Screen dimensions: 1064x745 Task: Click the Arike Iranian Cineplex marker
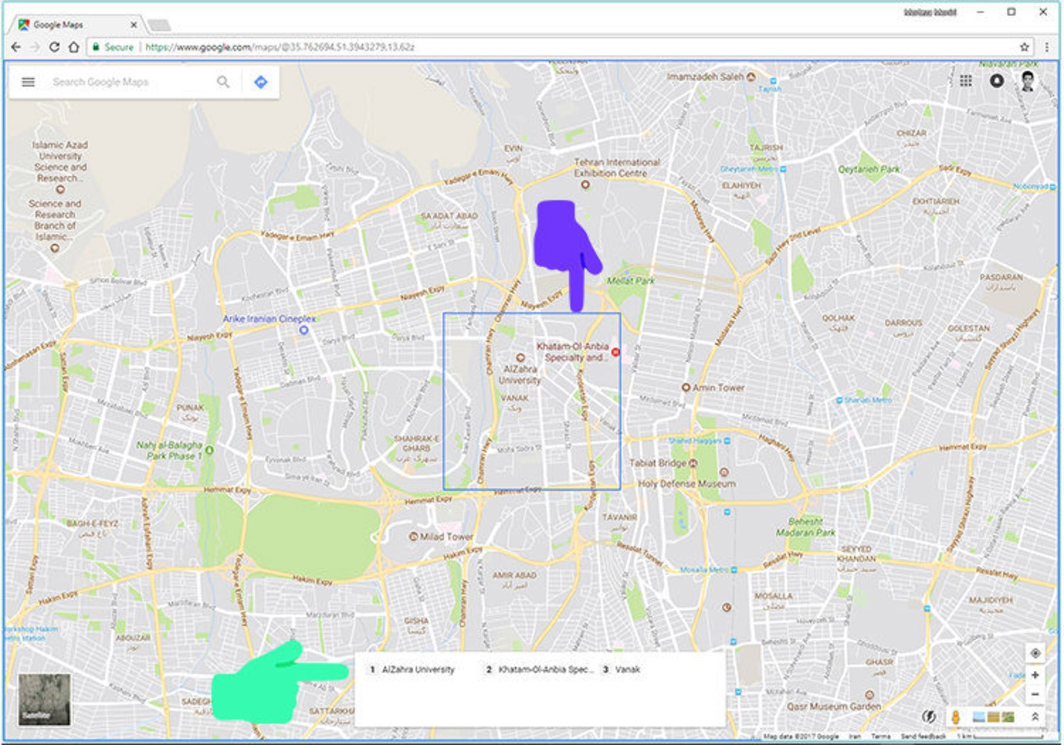pos(304,330)
